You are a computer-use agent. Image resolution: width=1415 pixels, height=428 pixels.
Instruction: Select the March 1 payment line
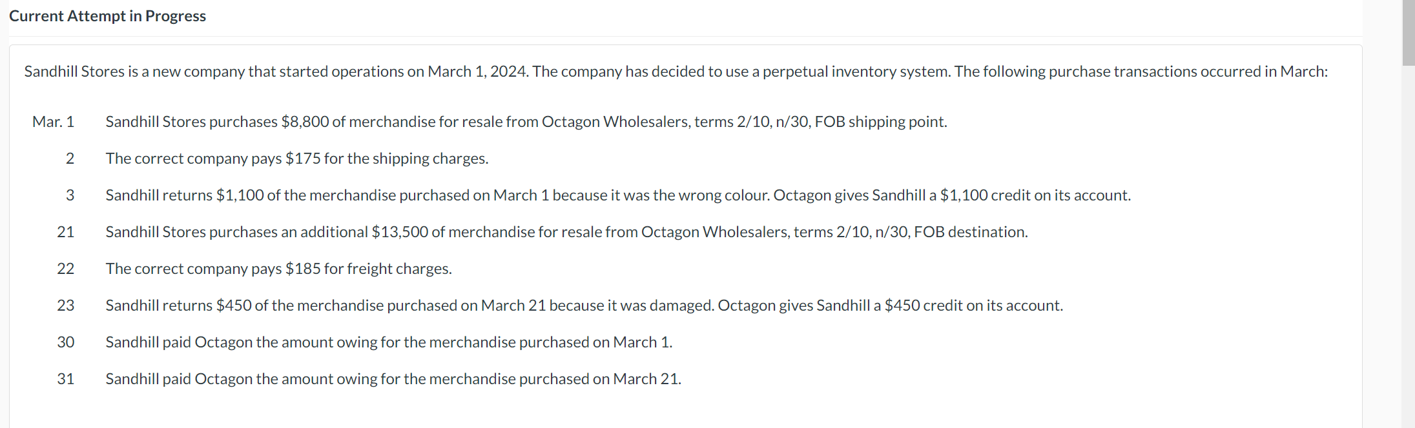pos(389,342)
